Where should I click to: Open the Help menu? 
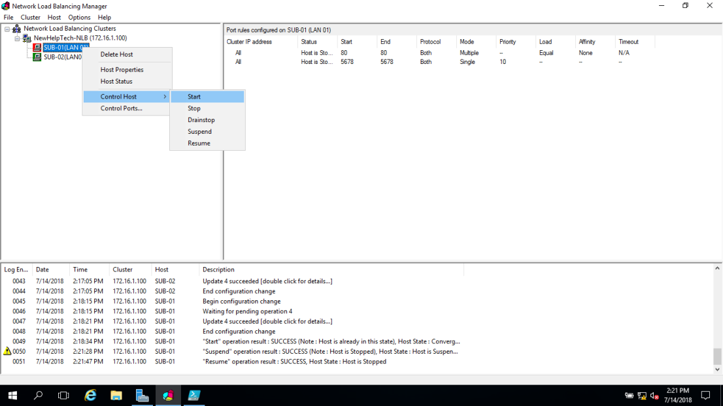(x=104, y=18)
